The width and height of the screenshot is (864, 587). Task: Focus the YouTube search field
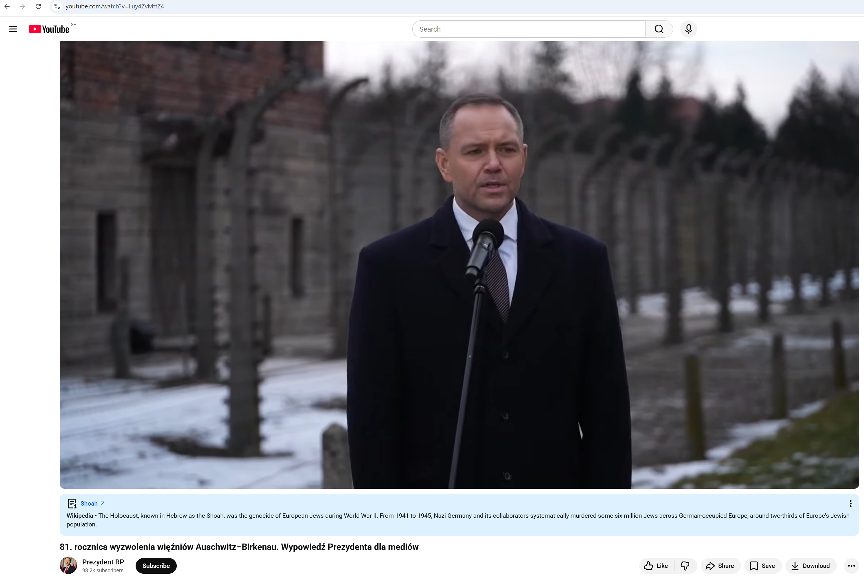pyautogui.click(x=529, y=29)
